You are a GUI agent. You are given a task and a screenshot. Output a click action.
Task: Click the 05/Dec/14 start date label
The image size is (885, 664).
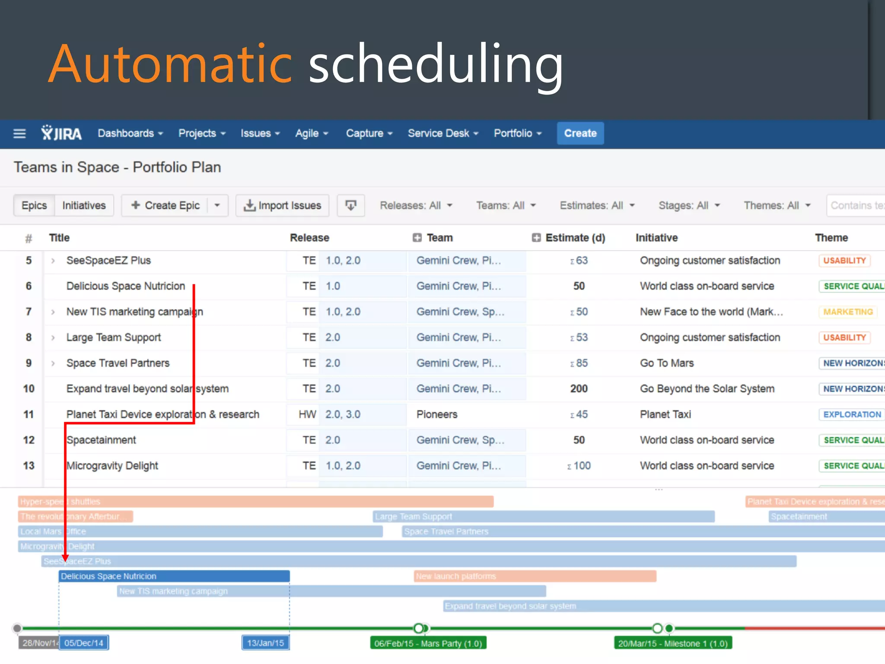coord(84,643)
